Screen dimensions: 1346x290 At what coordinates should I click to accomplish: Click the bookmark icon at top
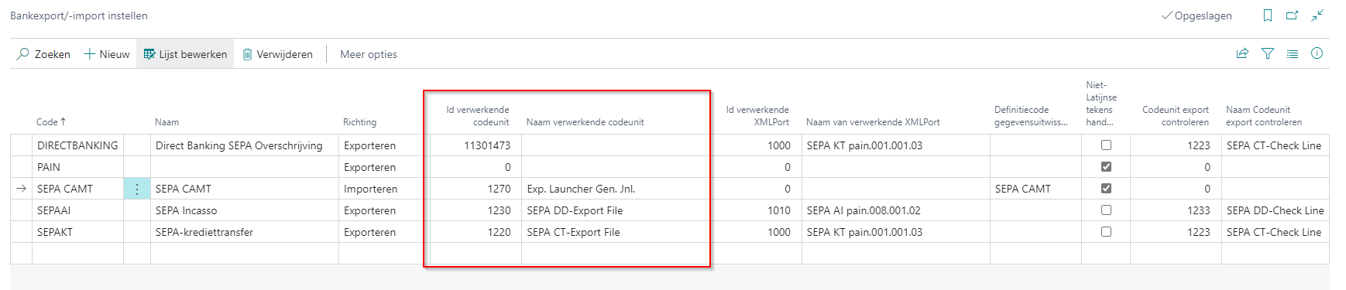pos(1268,15)
